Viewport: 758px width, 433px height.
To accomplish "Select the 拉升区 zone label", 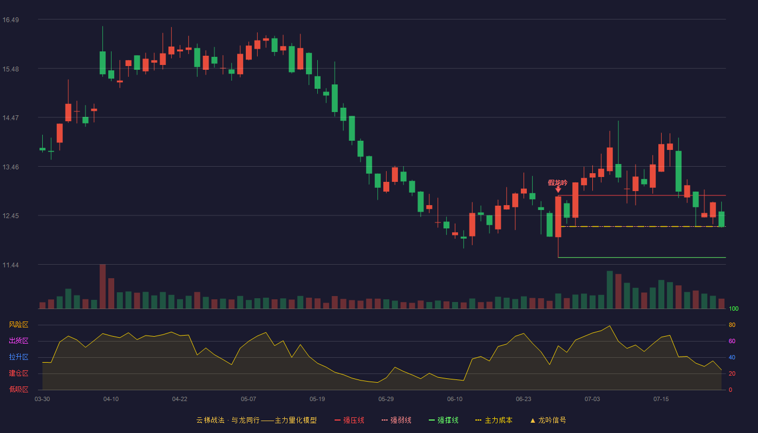I will point(18,357).
